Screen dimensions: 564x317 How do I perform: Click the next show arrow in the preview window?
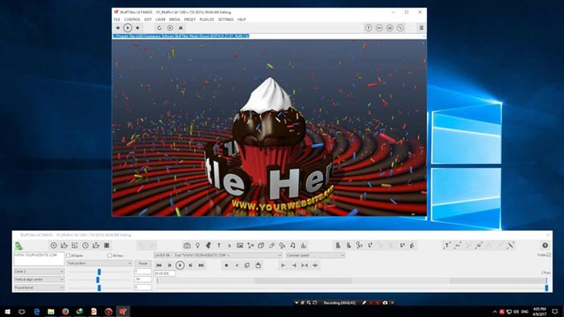click(138, 27)
